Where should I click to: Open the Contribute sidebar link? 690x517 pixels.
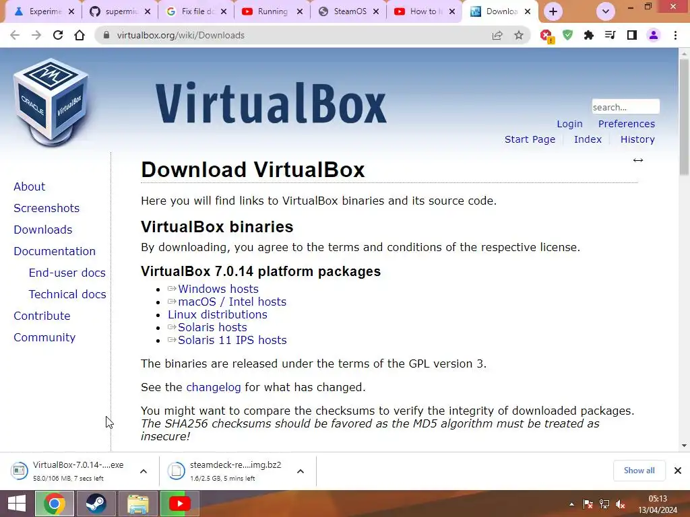[x=42, y=316]
